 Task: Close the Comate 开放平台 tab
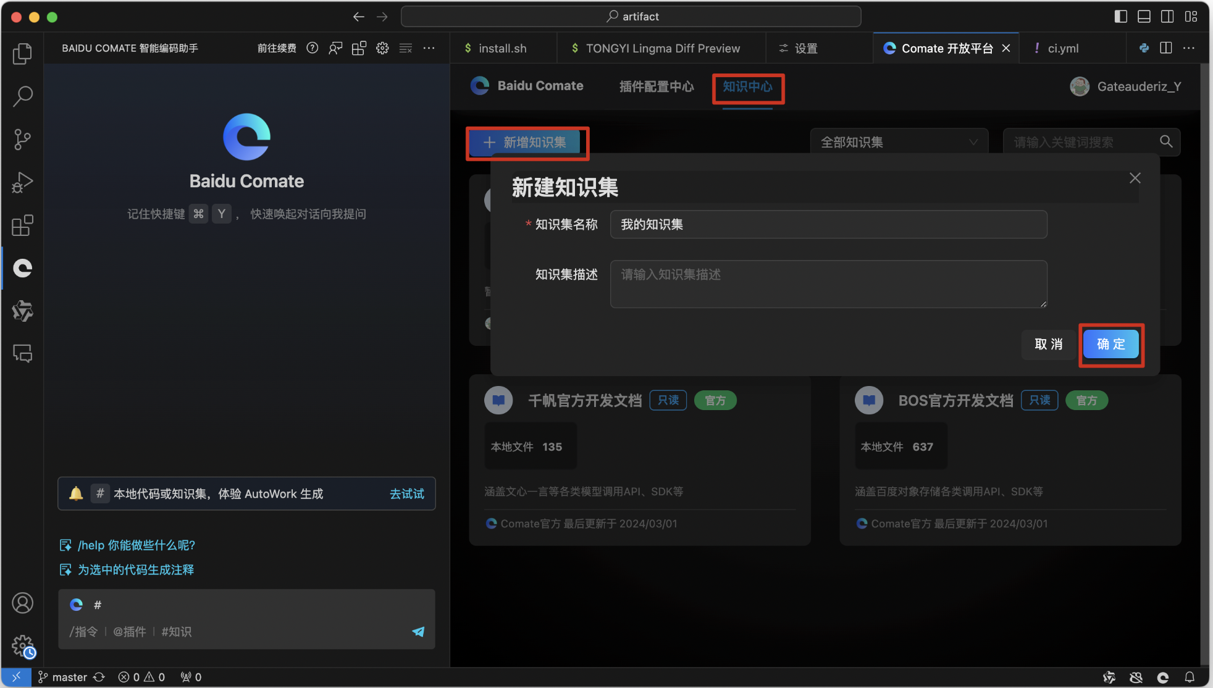(1006, 48)
